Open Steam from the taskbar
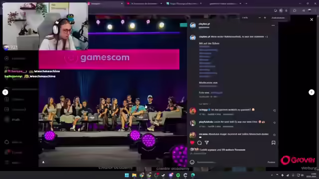The width and height of the screenshot is (319, 179). click(163, 175)
